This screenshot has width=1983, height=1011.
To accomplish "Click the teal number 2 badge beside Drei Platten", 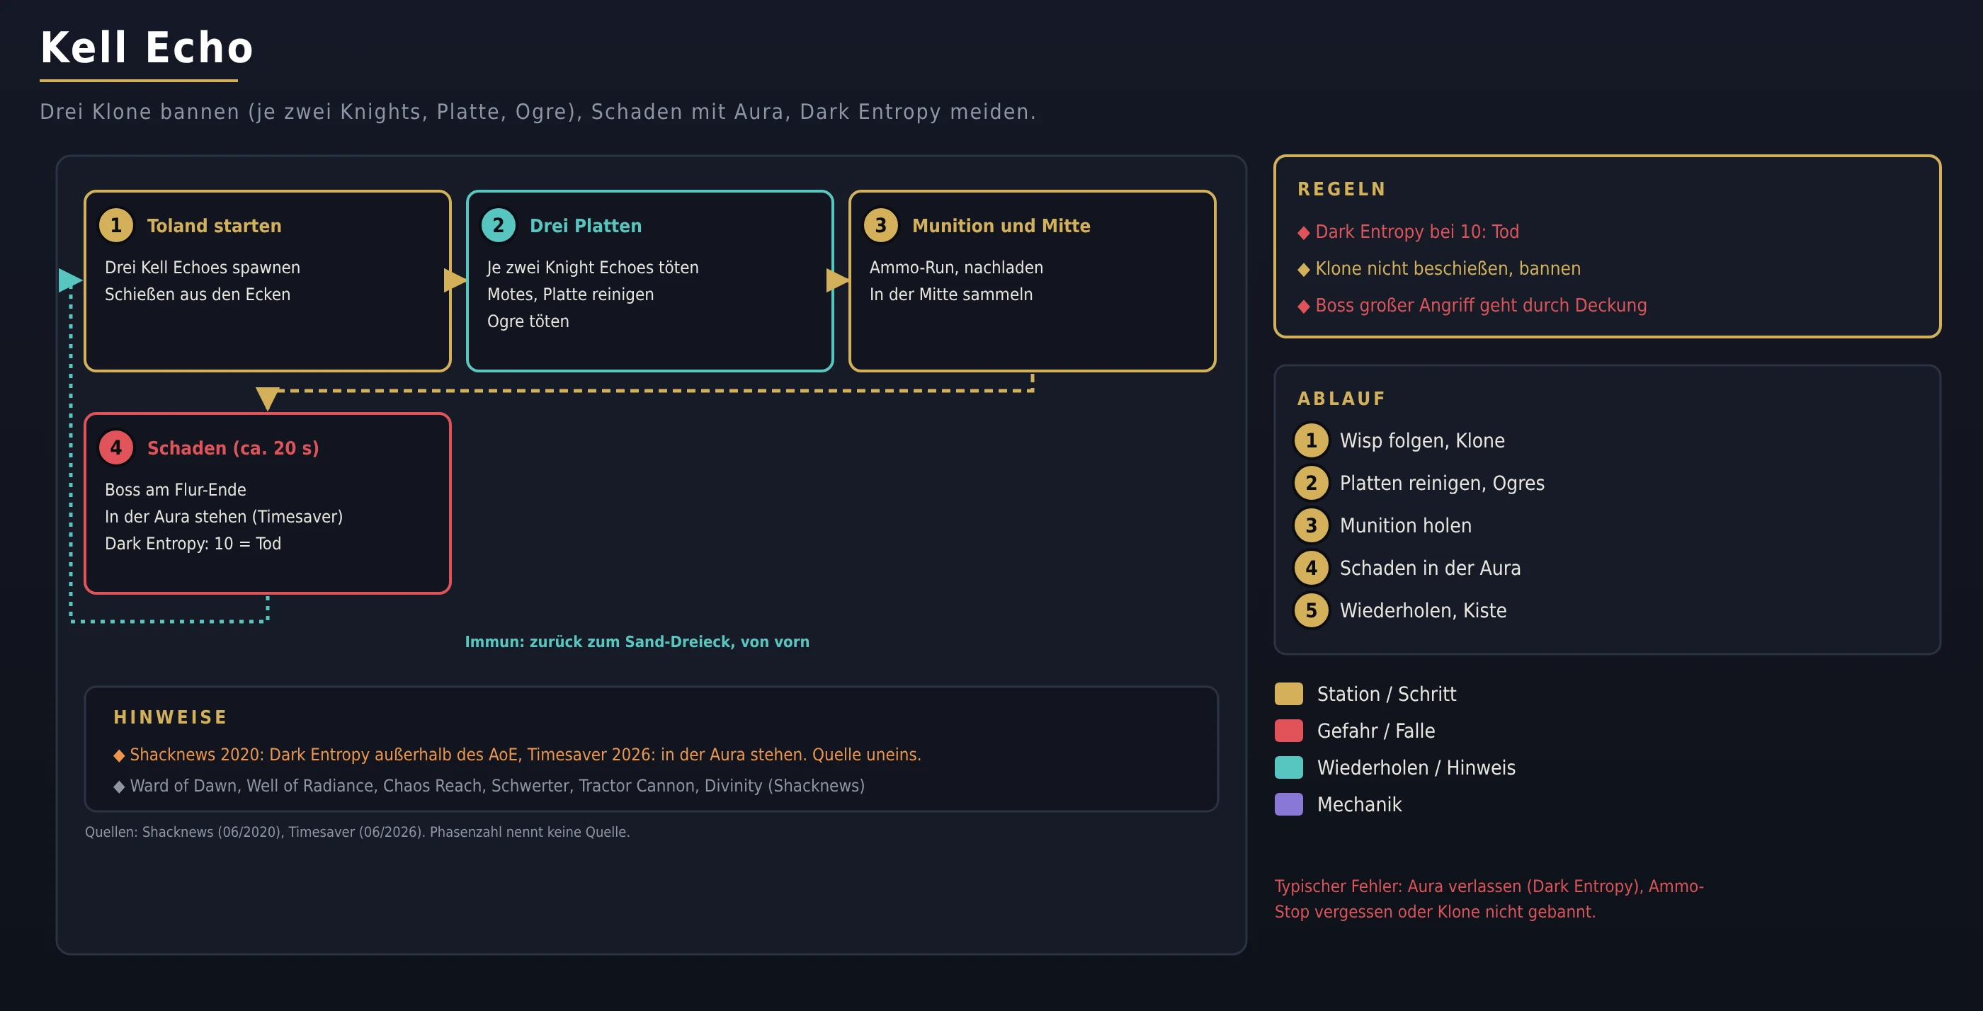I will tap(498, 225).
